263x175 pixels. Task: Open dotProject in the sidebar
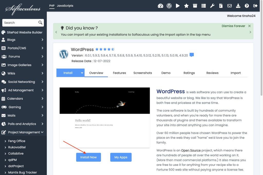(x=16, y=166)
